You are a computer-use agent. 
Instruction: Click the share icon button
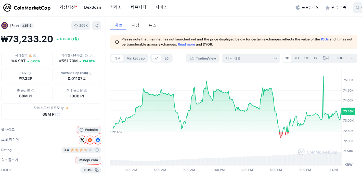97,25
